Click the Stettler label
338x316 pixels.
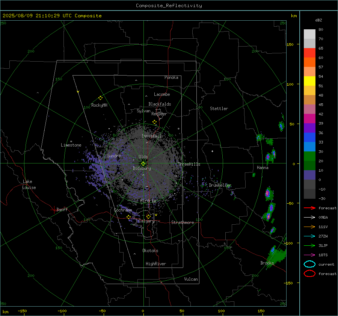click(x=219, y=109)
